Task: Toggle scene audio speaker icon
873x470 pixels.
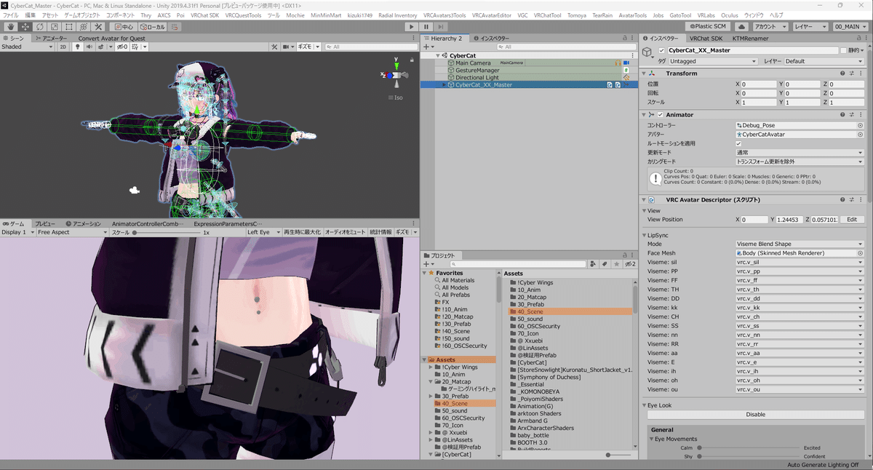Action: pos(89,47)
